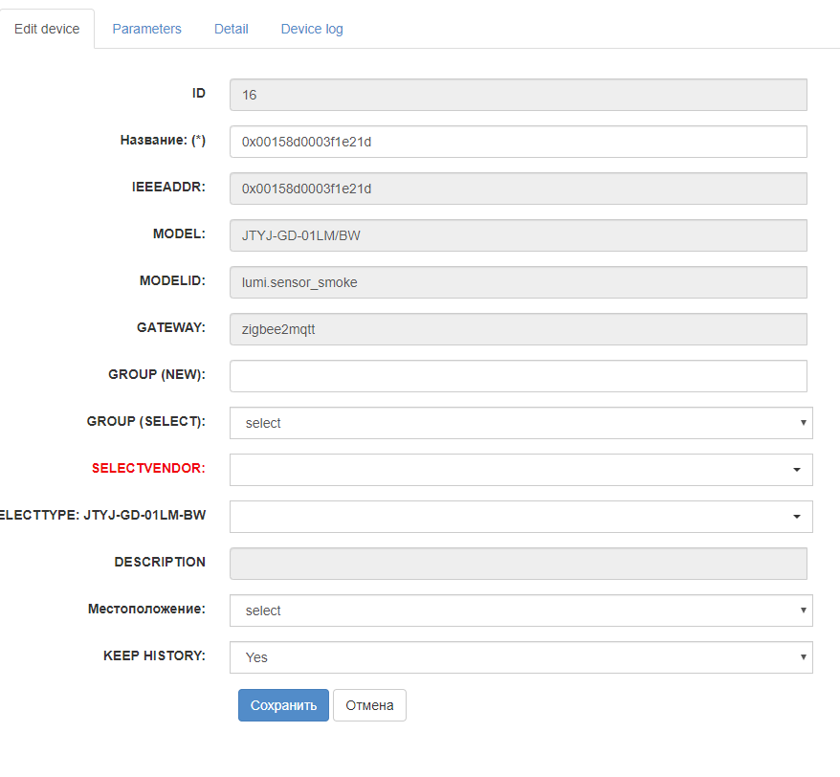Open the Detail tab
The width and height of the screenshot is (840, 777).
point(231,29)
